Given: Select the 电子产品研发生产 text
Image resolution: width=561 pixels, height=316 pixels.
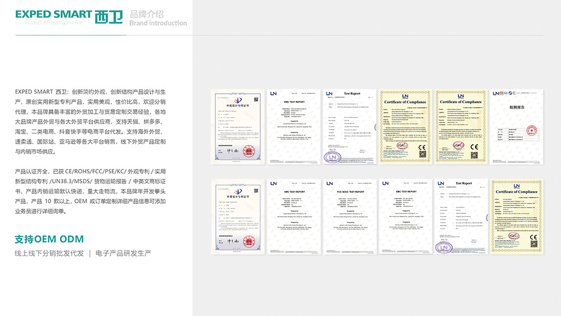Looking at the screenshot, I should click(x=123, y=253).
